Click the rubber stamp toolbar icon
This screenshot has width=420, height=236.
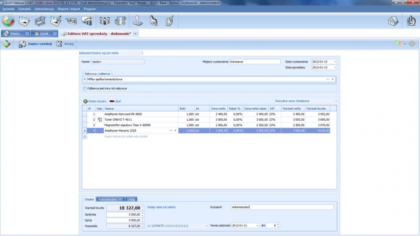click(137, 21)
